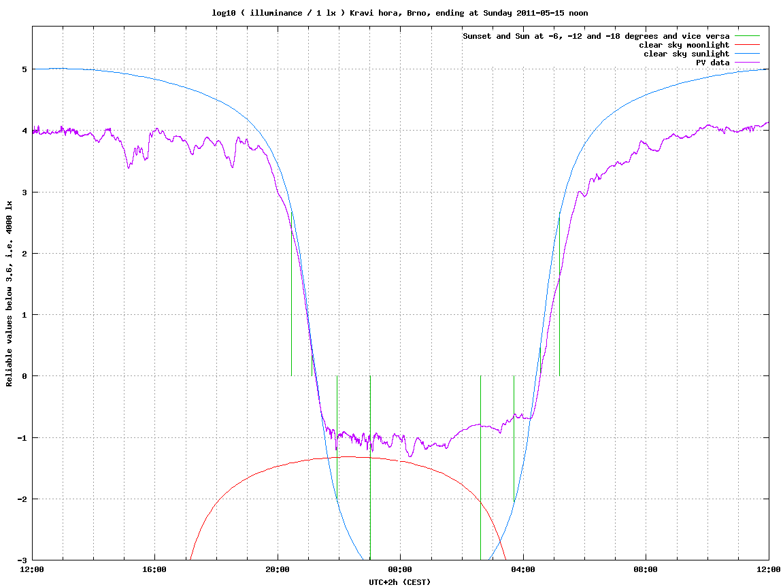Screen dimensions: 783x587
Task: Click the peak of the red moonlight curve
Action: pos(350,456)
